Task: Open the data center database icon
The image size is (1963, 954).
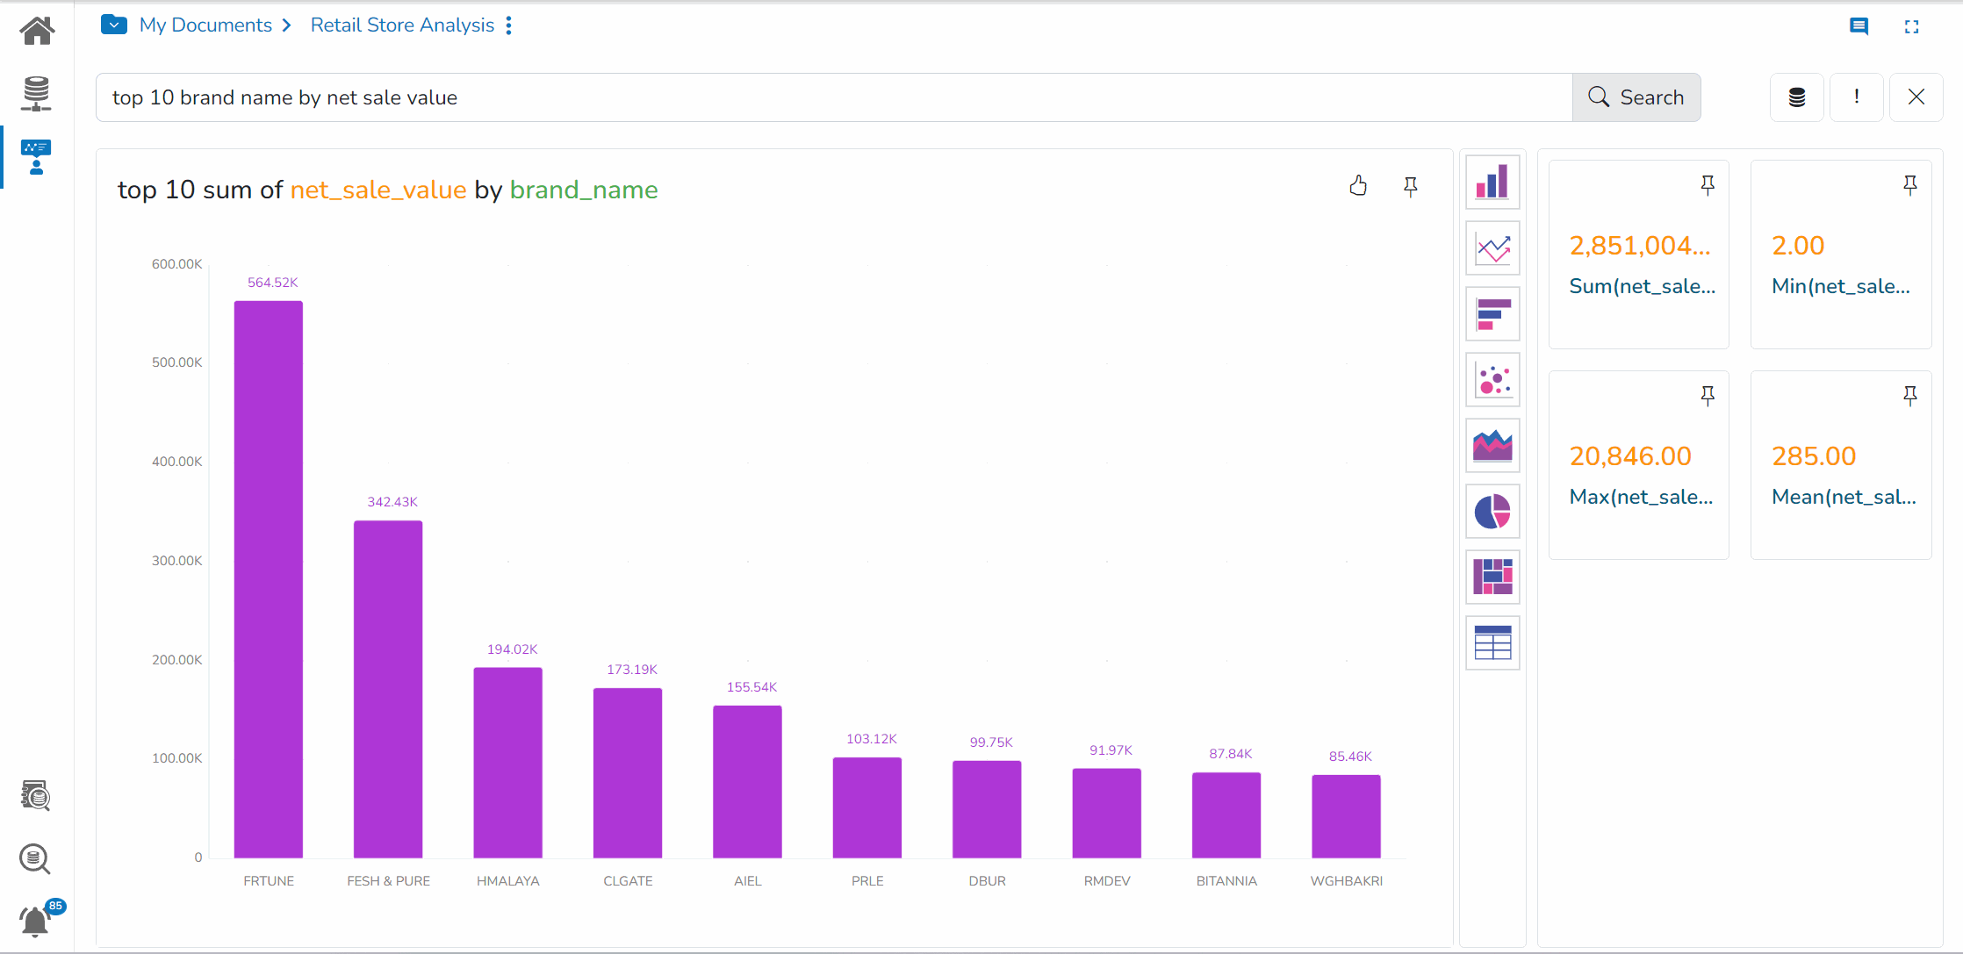Action: coord(37,93)
